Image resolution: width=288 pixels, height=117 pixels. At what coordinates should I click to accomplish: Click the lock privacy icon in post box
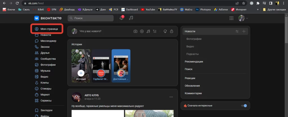(x=172, y=31)
